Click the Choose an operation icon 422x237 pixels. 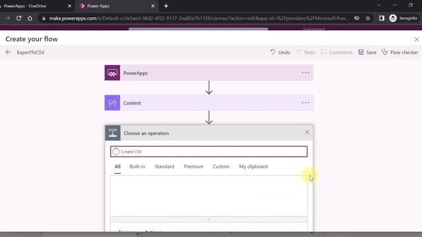point(113,133)
